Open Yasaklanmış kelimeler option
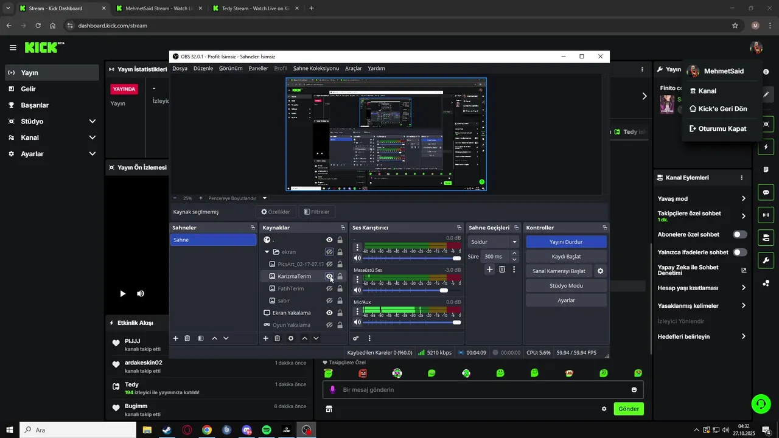The image size is (779, 438). click(702, 305)
